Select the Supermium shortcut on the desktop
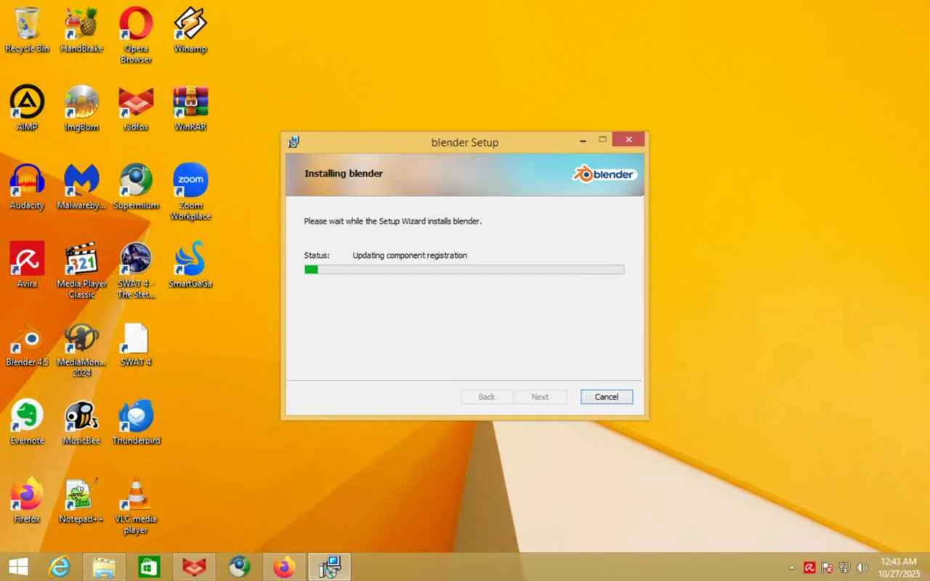The image size is (930, 581). point(136,187)
